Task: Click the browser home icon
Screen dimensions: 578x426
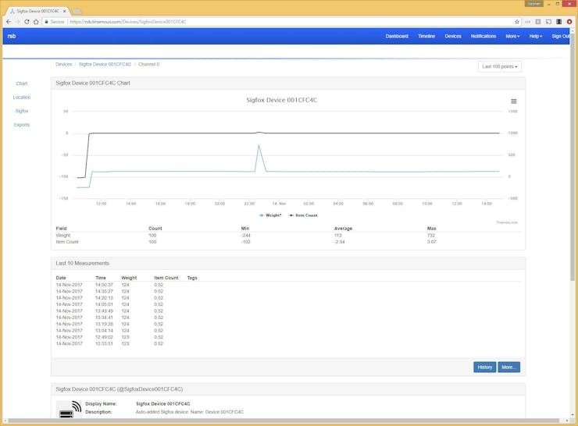Action: 36,22
